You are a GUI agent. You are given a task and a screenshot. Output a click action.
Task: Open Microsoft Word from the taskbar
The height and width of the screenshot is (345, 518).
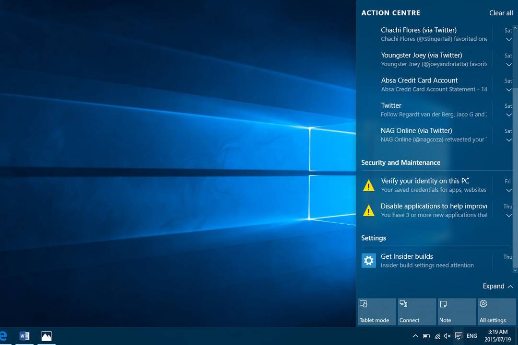tap(24, 336)
